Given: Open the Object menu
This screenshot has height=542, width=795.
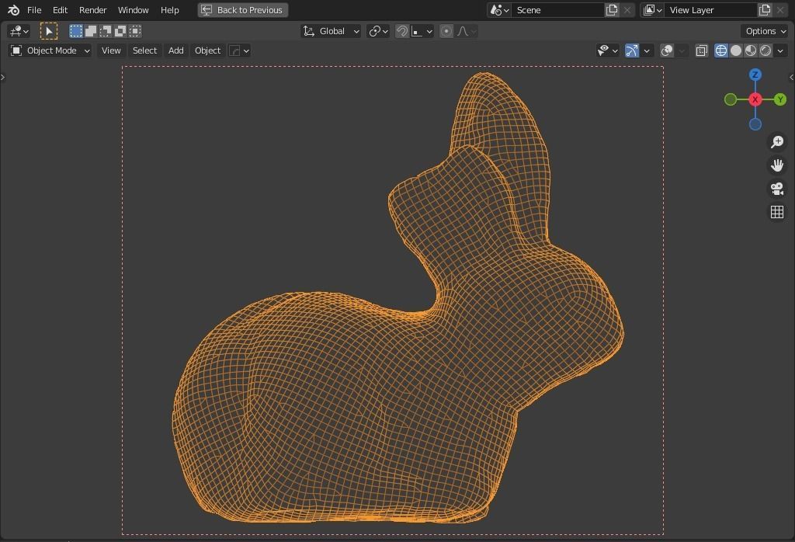Looking at the screenshot, I should (x=208, y=50).
